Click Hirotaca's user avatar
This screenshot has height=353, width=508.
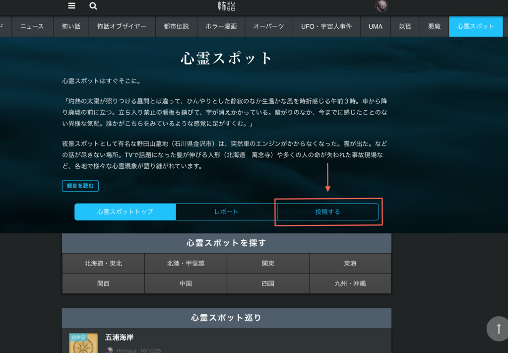109,350
